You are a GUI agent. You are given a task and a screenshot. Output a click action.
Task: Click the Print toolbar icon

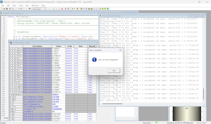[x=10, y=9]
